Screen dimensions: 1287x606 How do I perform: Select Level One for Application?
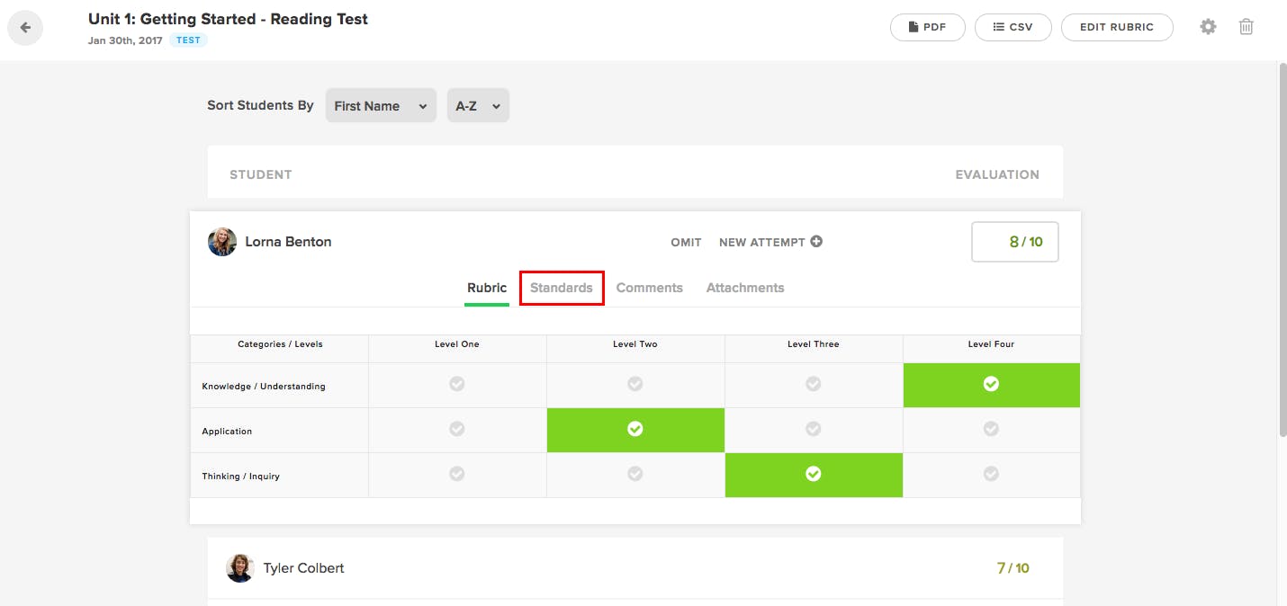[457, 429]
